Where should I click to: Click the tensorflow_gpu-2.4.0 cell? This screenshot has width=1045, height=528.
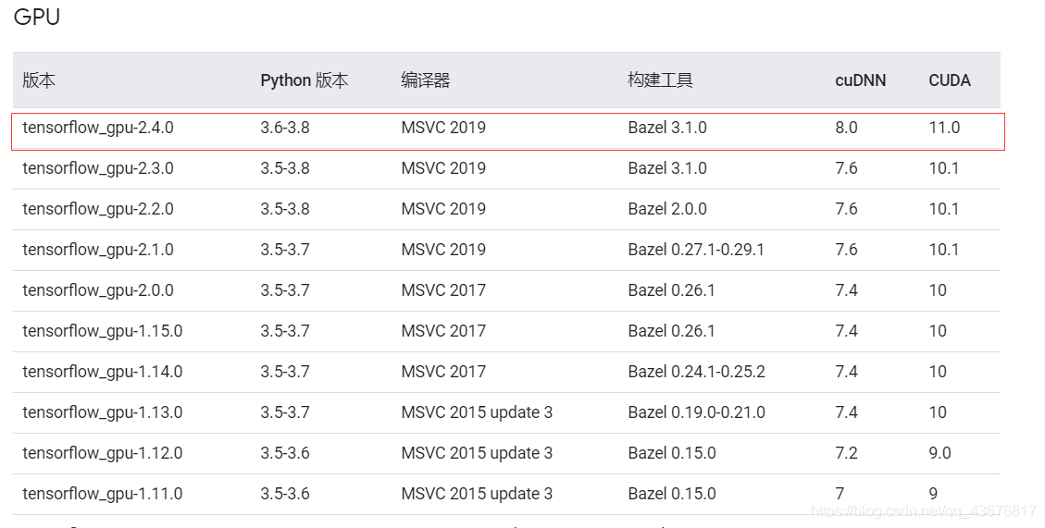coord(98,128)
